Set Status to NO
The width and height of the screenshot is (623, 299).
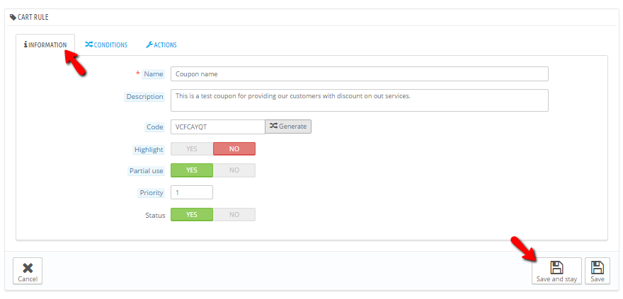click(x=234, y=215)
